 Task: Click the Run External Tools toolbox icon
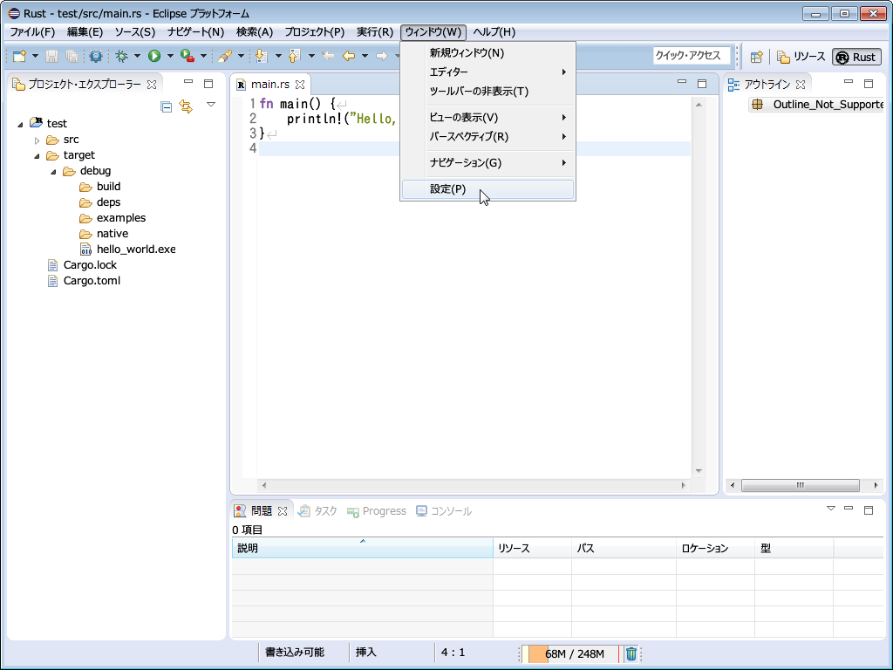coord(187,56)
